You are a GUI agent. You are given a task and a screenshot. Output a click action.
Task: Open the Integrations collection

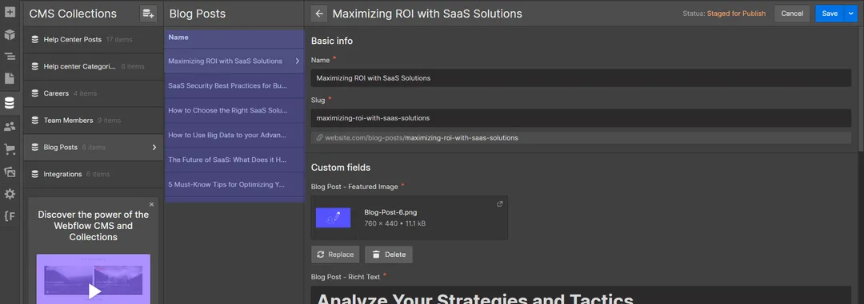[x=94, y=174]
